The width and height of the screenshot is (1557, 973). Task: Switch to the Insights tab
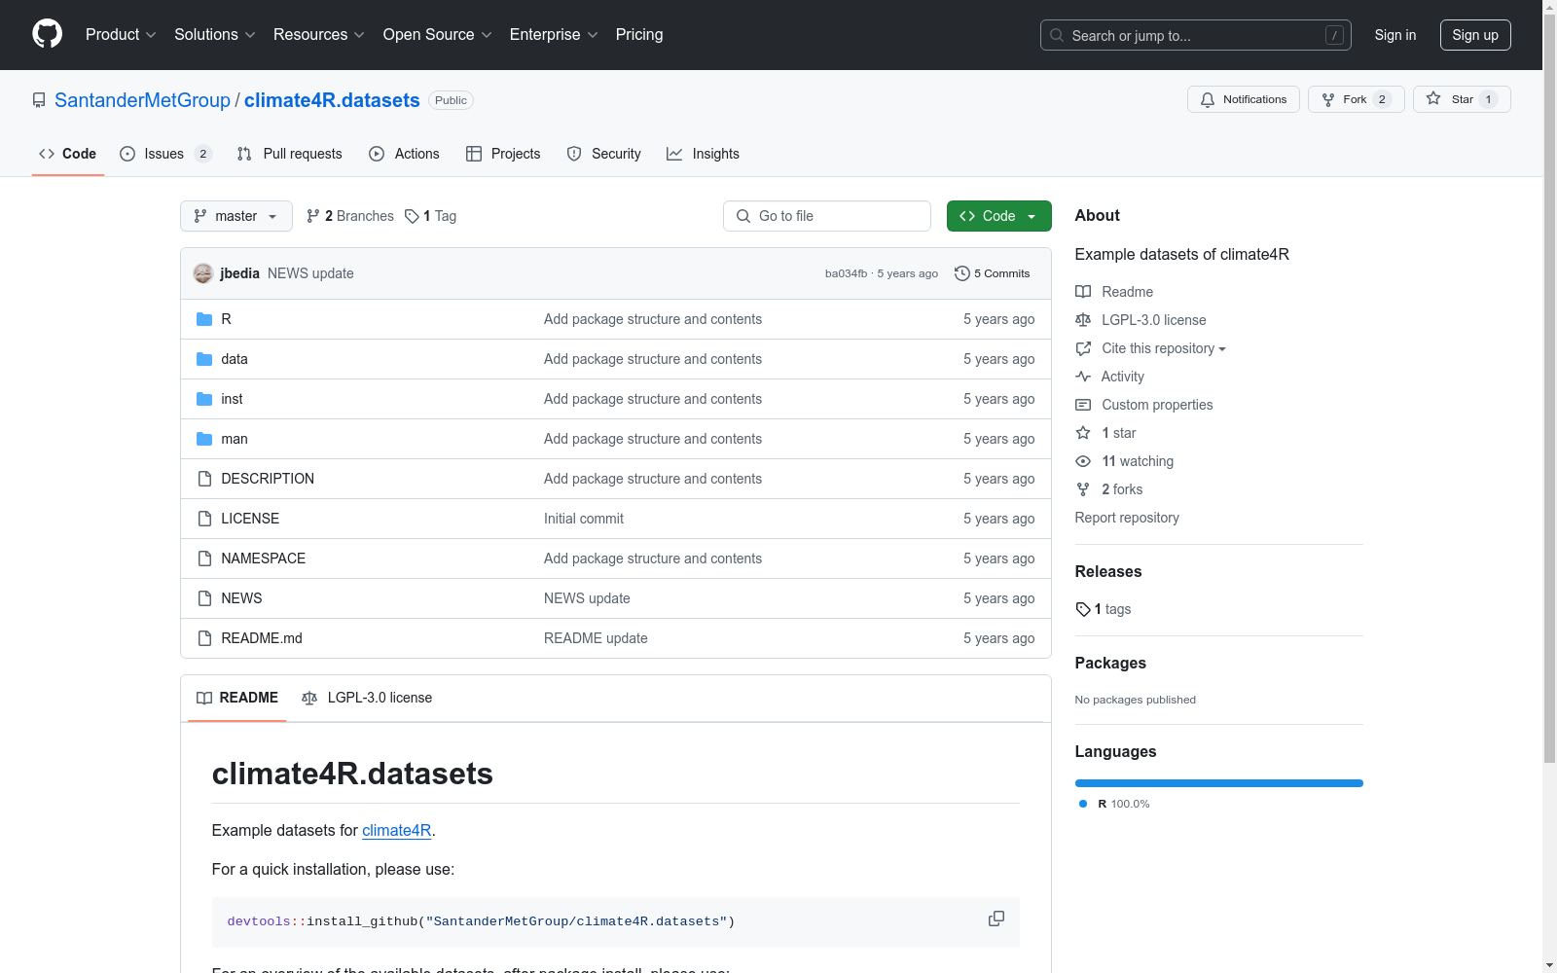coord(704,154)
